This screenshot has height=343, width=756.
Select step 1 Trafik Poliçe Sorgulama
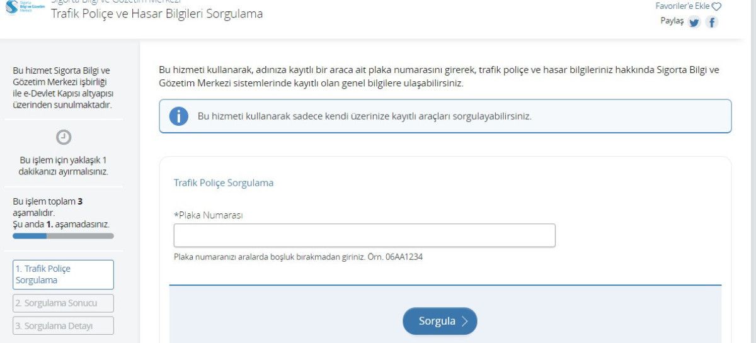click(x=63, y=274)
